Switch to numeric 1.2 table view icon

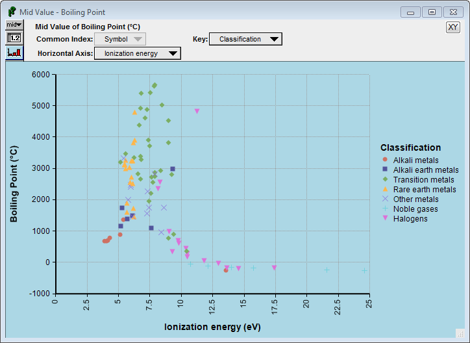(x=14, y=38)
